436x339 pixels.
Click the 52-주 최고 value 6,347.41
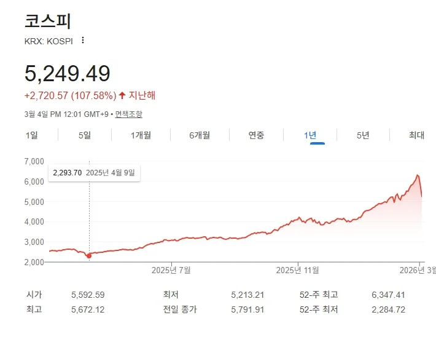coord(388,295)
